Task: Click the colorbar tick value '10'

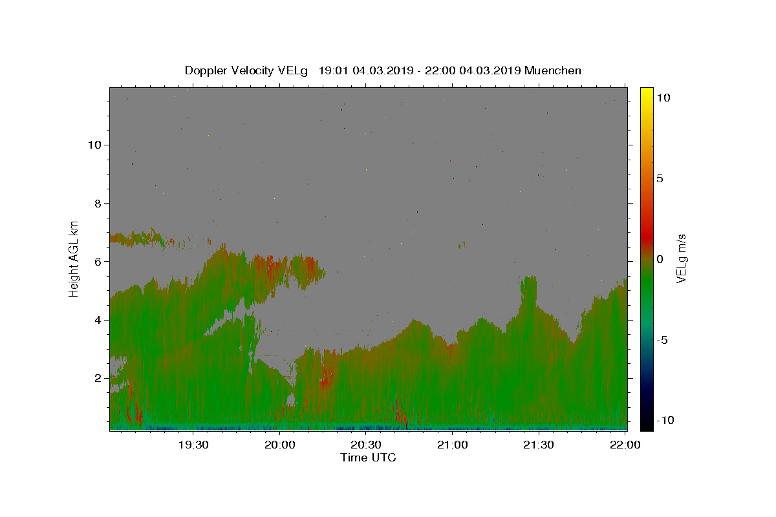Action: click(663, 97)
